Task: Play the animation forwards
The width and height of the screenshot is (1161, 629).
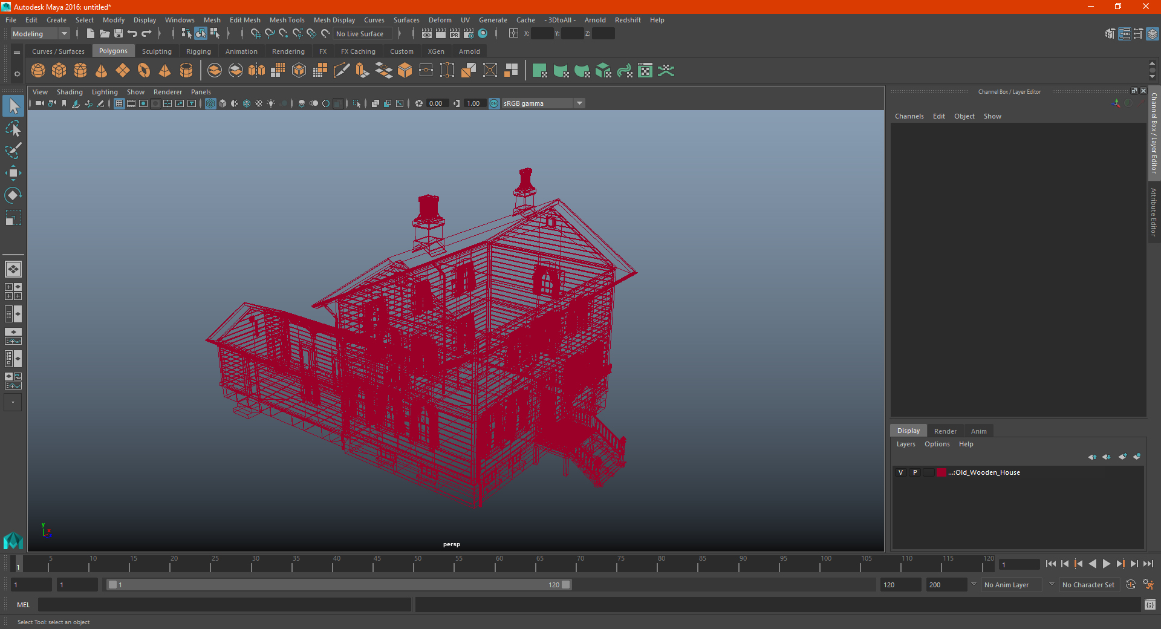Action: 1107,564
